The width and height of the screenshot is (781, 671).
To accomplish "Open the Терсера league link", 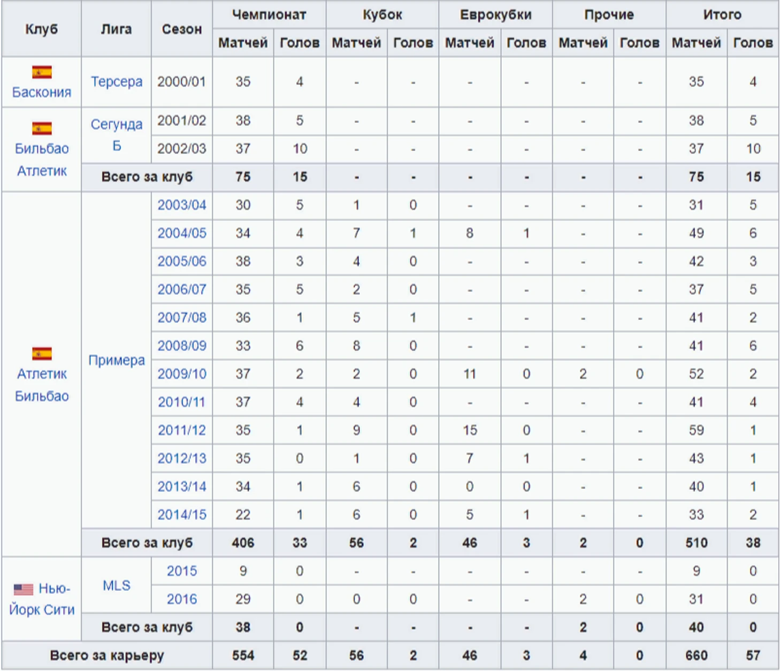I will [x=117, y=82].
